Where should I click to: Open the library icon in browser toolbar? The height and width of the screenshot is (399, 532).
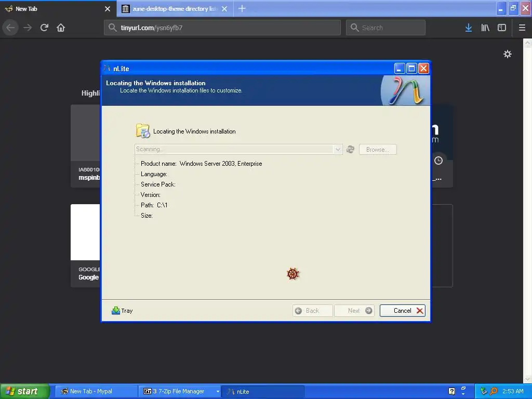[485, 28]
